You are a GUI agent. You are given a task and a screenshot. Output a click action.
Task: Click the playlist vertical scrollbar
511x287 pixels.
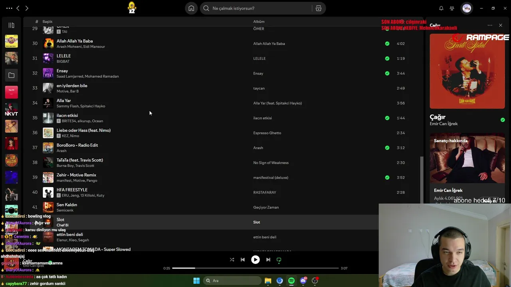(x=421, y=179)
